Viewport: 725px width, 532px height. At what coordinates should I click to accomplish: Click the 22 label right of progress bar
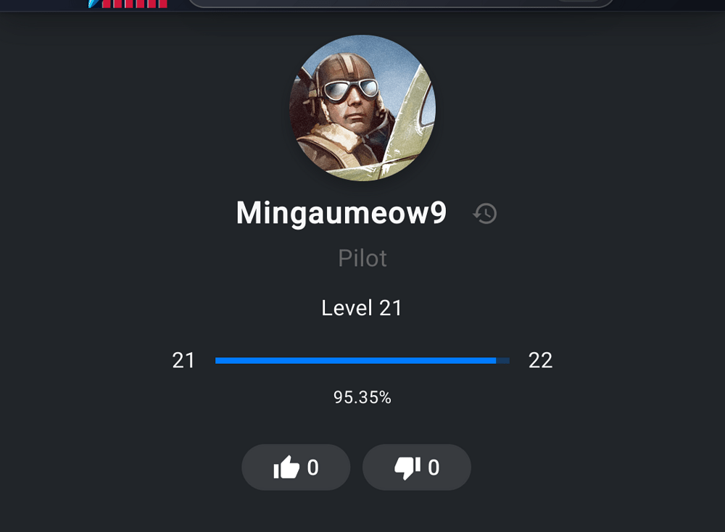click(x=541, y=360)
